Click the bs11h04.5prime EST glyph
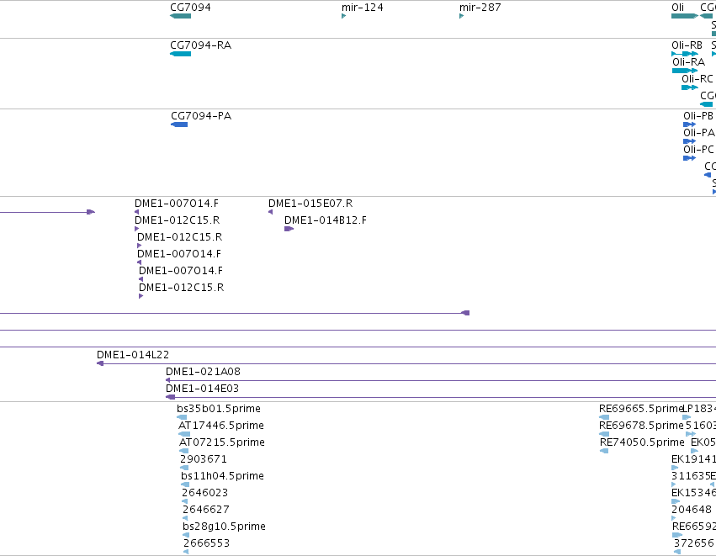 pos(185,485)
